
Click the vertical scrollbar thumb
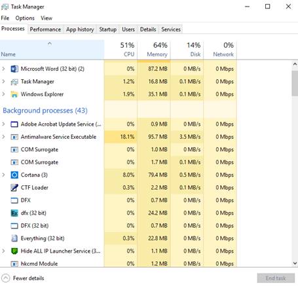click(x=295, y=83)
